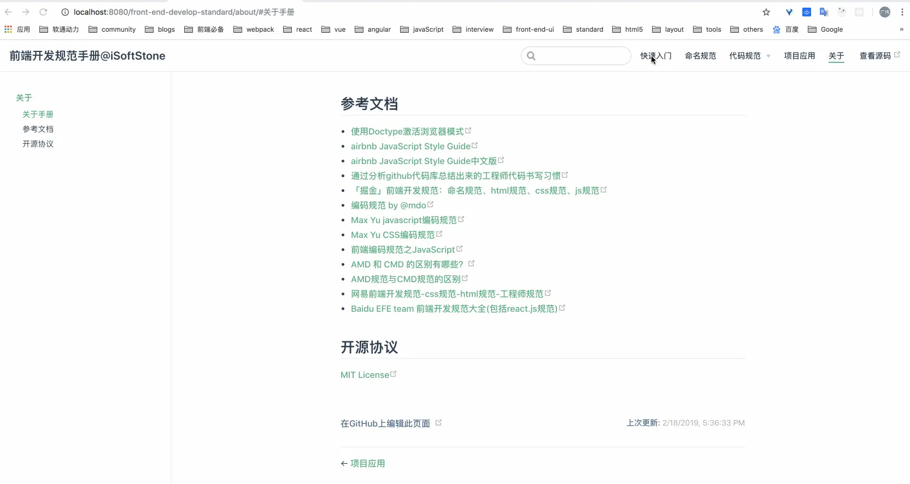Expand the 代码规范 dropdown menu
The height and width of the screenshot is (484, 910).
(750, 56)
